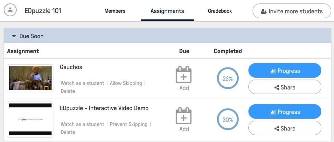
Task: Open the Gauchos video thumbnail
Action: 30,78
